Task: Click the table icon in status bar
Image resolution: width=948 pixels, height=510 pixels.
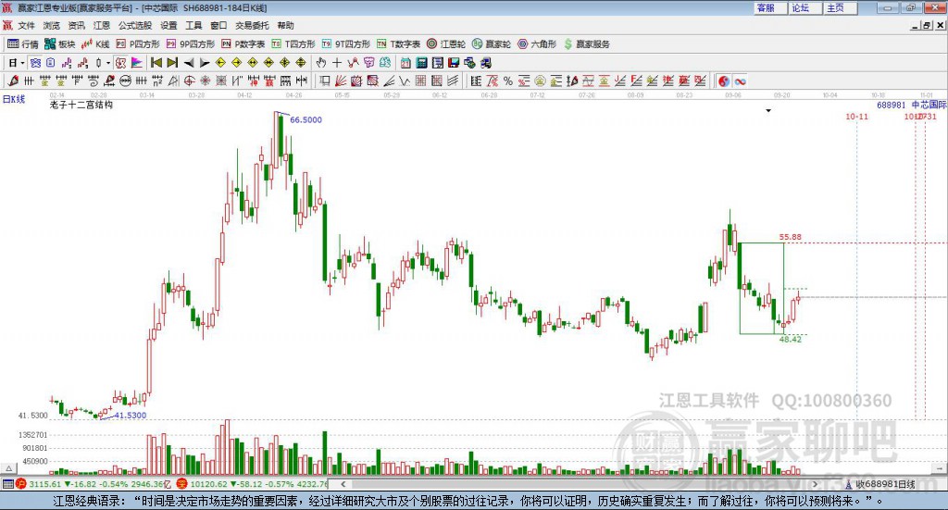Action: 7,484
